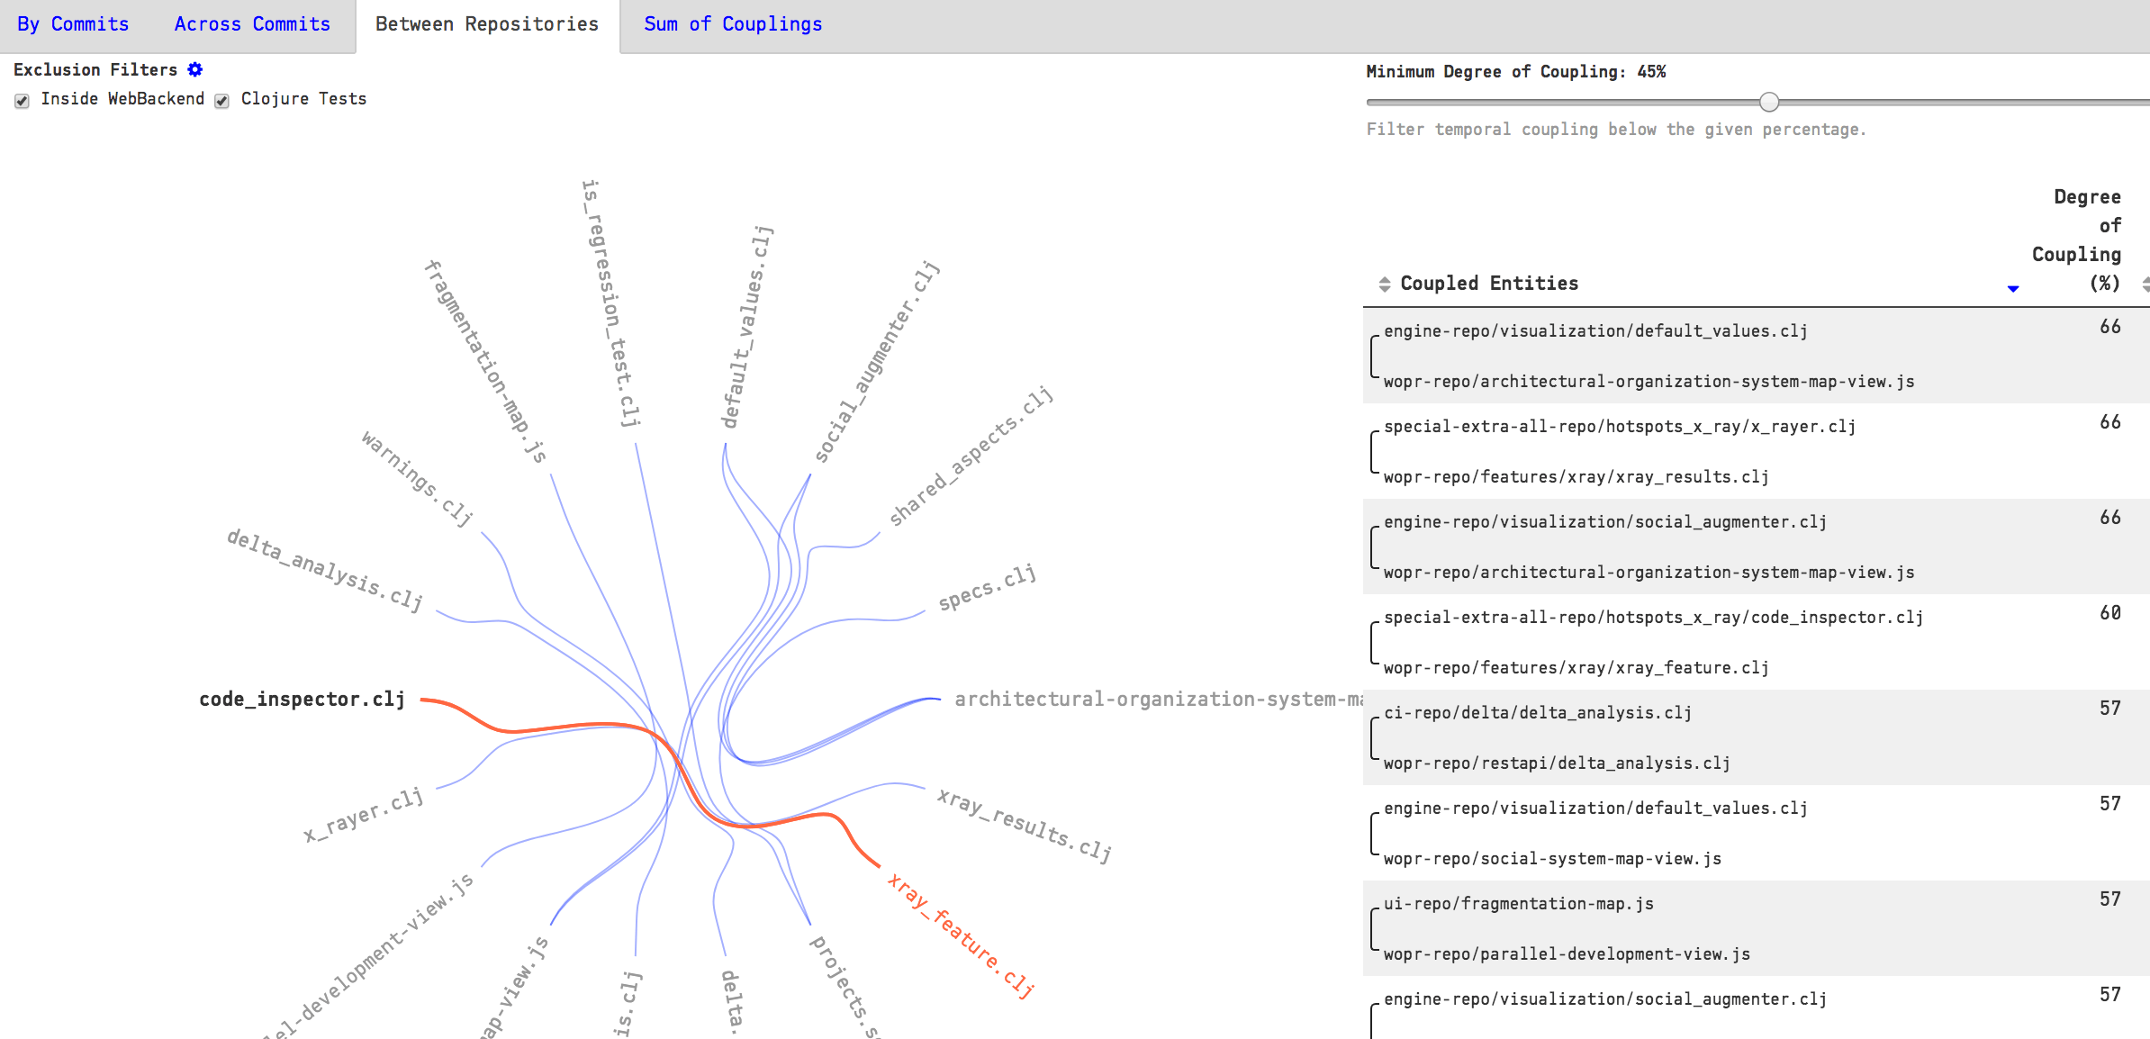
Task: Switch to the By Commits tab
Action: coord(73,24)
